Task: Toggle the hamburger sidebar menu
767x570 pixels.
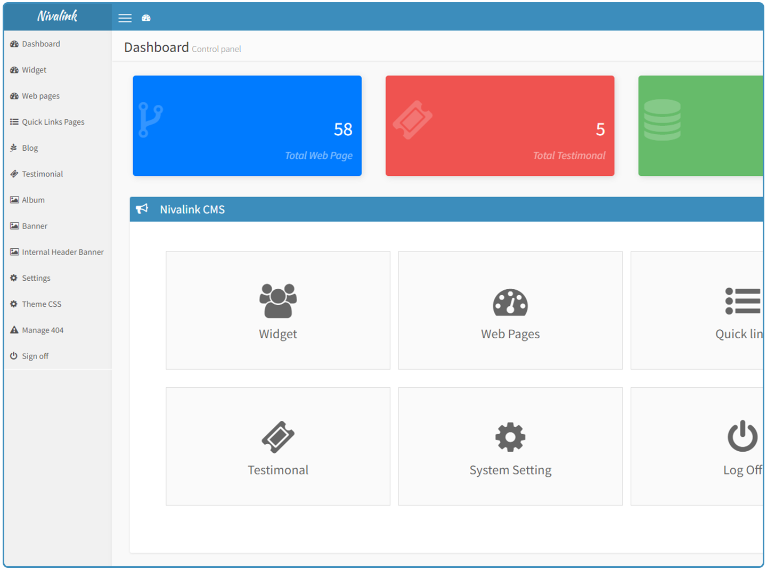Action: click(125, 18)
